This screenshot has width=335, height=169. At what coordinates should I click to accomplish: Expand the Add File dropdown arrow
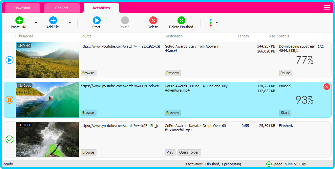coord(70,23)
